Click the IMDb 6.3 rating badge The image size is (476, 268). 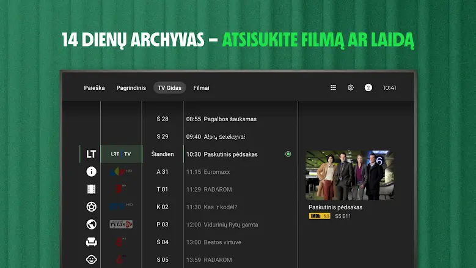click(320, 216)
